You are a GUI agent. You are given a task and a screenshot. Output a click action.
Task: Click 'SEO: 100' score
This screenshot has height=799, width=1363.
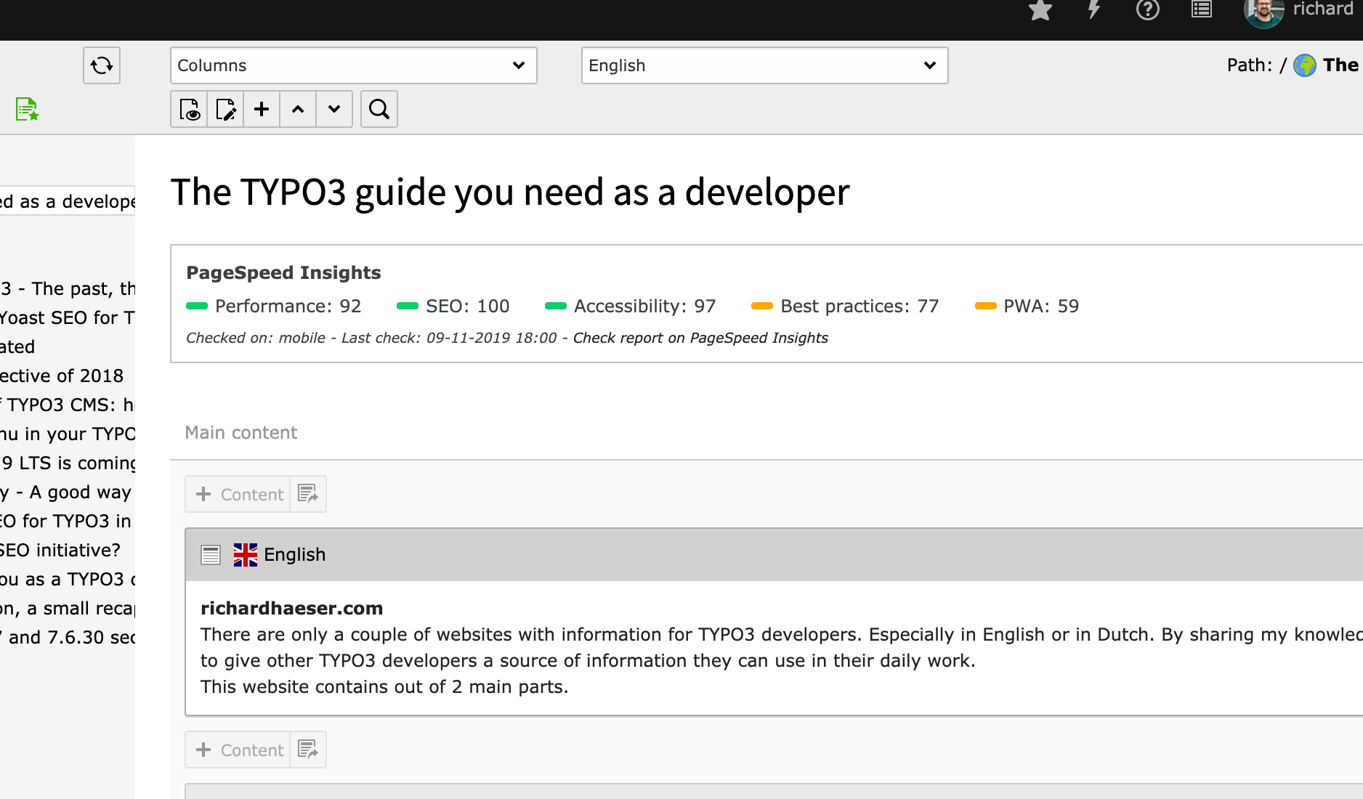pyautogui.click(x=453, y=306)
